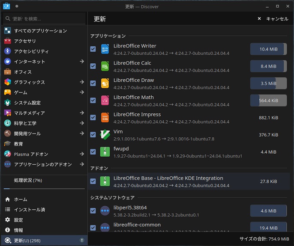Open the 設定 page
This screenshot has width=294, height=246.
click(x=44, y=220)
